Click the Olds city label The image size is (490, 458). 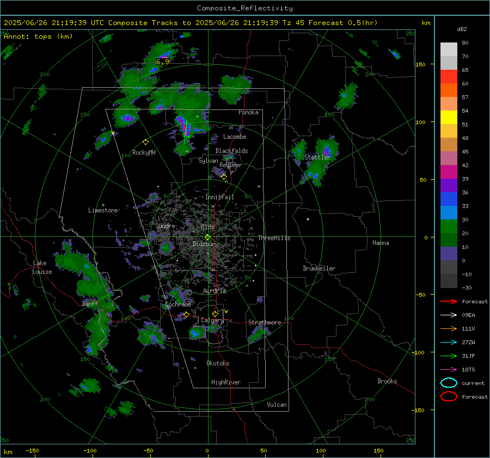pos(207,227)
